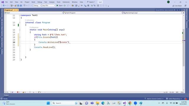This screenshot has width=189, height=106.
Task: Click the Live Share button
Action: [x=177, y=6]
